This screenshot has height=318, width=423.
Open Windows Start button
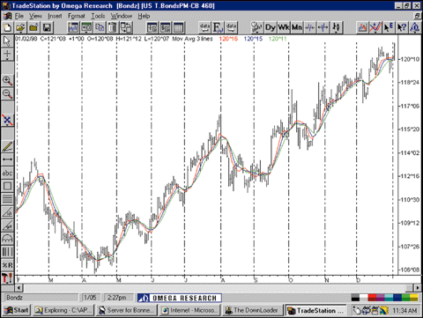[x=17, y=310]
